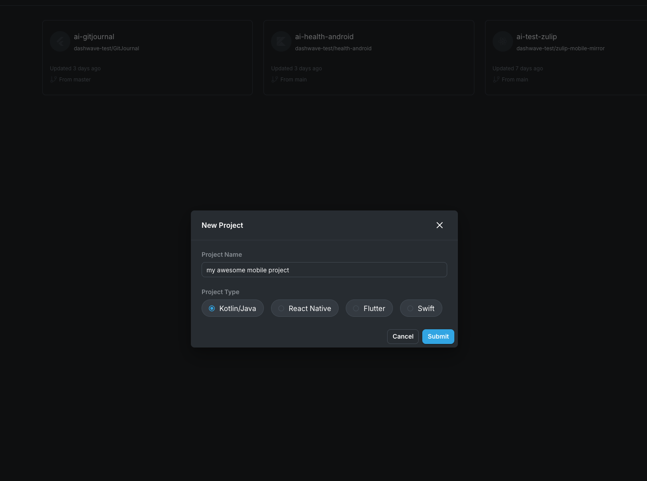The image size is (647, 481).
Task: Submit the new project form
Action: pos(438,336)
